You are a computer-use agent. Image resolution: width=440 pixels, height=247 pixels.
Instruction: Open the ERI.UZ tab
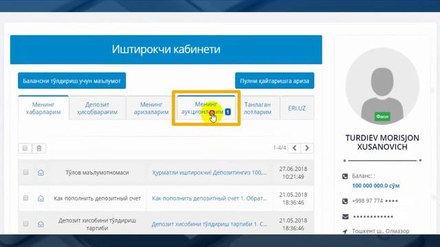297,108
